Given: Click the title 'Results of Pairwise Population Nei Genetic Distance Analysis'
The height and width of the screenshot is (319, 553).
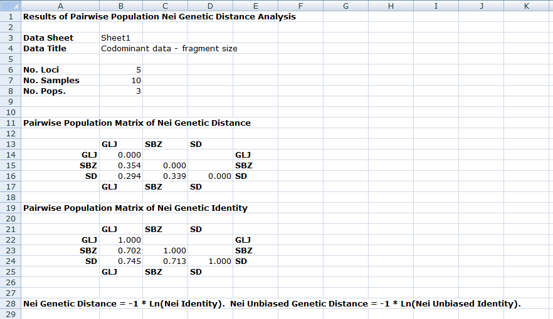Looking at the screenshot, I should 159,16.
